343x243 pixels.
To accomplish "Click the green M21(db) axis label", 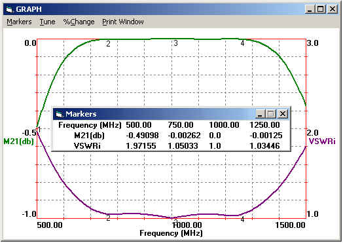I will [19, 141].
